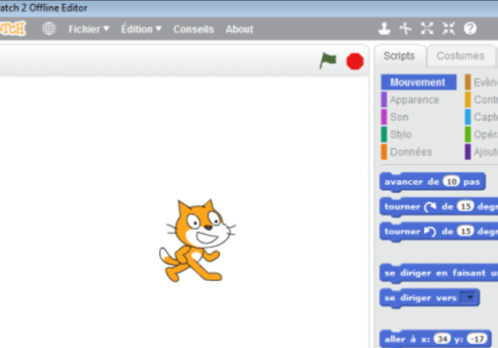The height and width of the screenshot is (348, 498).
Task: Click the x value 34 field
Action: (443, 339)
